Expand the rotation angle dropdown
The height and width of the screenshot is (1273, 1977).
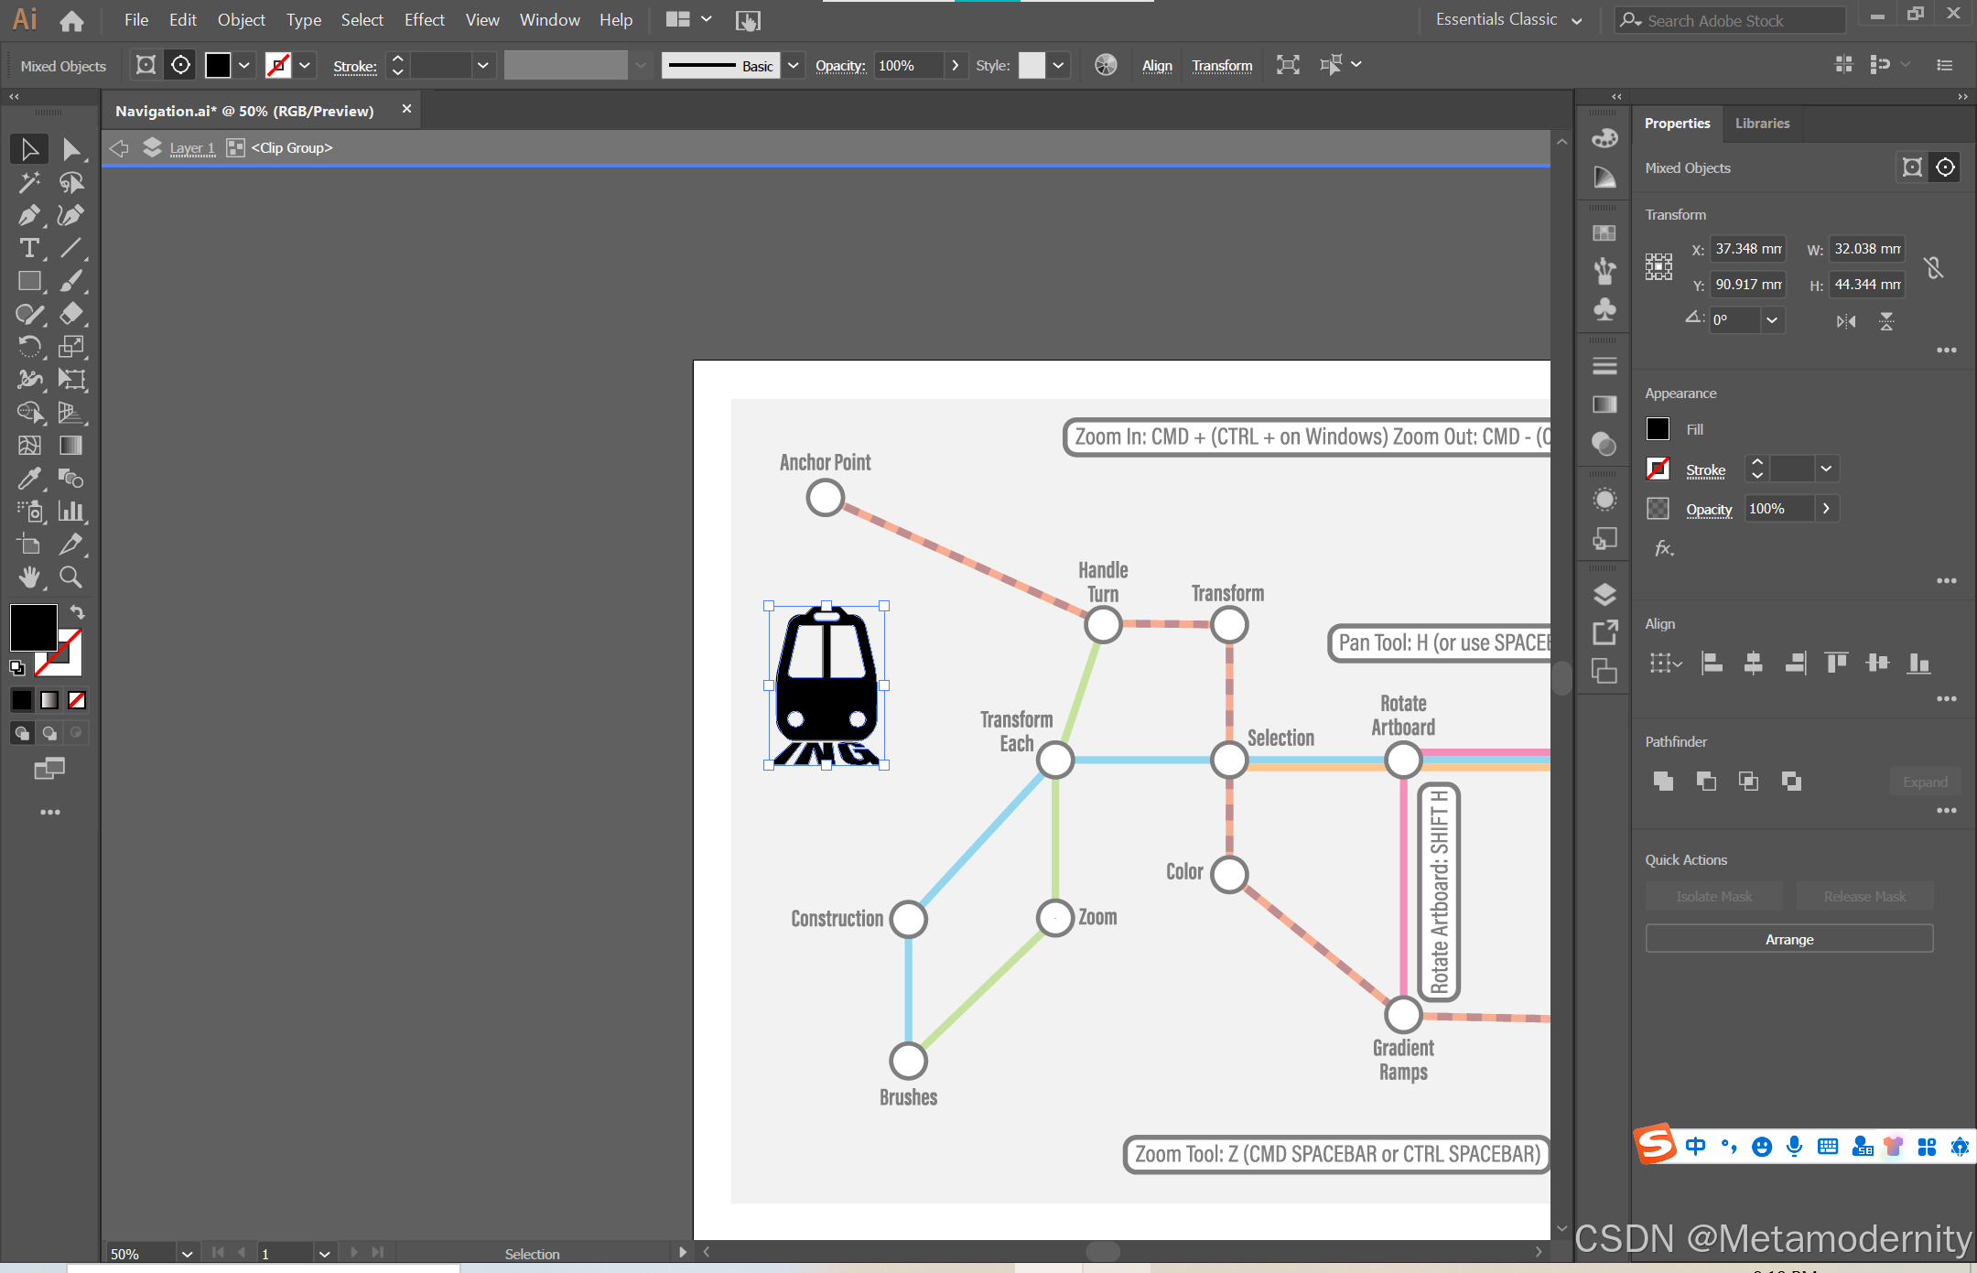(1772, 320)
